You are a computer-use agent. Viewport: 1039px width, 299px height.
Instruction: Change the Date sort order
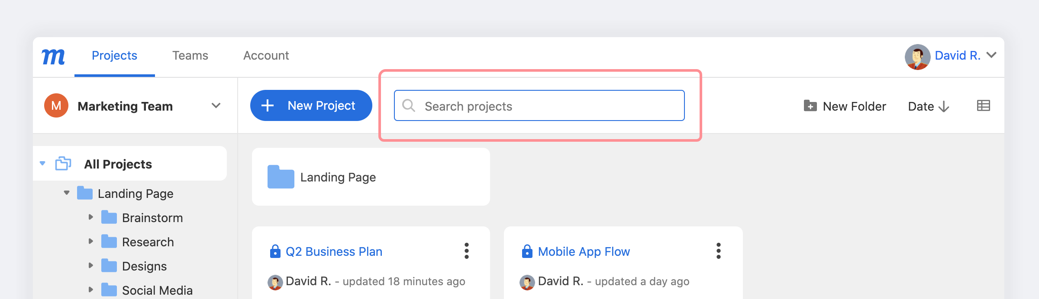tap(929, 106)
